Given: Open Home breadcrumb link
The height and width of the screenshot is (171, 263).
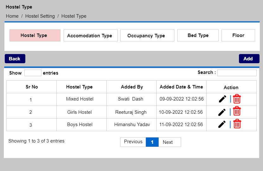Looking at the screenshot, I should click(12, 16).
